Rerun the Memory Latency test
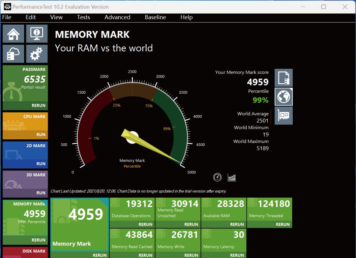The height and width of the screenshot is (258, 356). (223, 255)
